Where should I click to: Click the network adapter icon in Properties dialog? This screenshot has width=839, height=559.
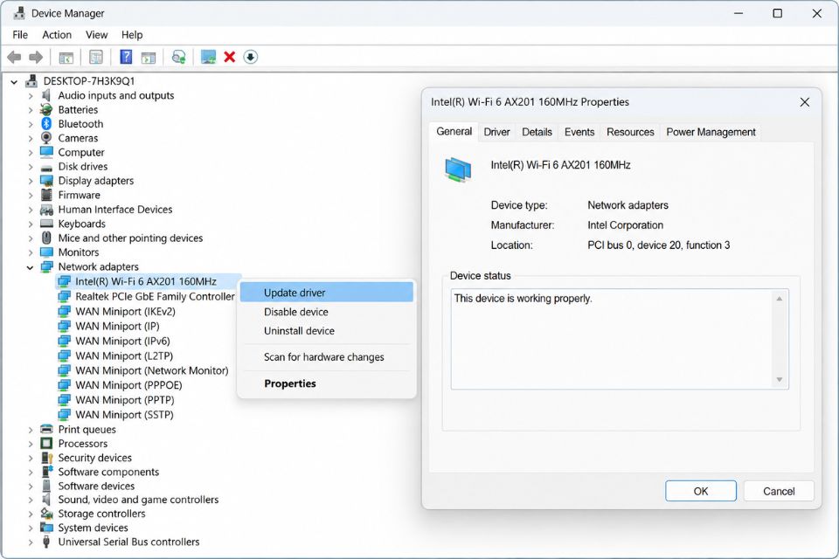[458, 169]
